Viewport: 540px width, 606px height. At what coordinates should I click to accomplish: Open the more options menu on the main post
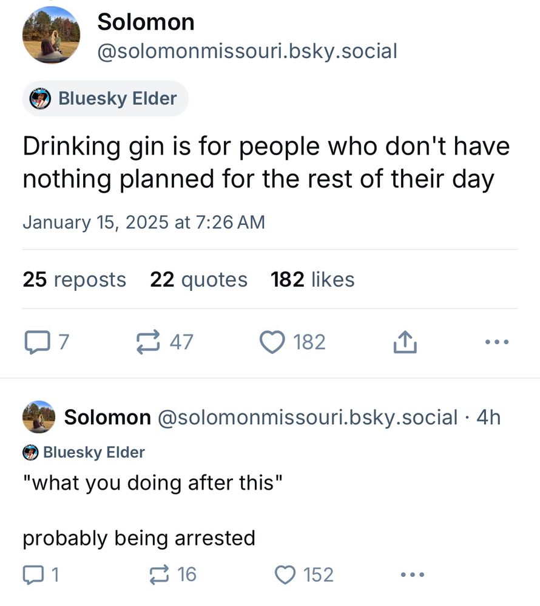(496, 341)
